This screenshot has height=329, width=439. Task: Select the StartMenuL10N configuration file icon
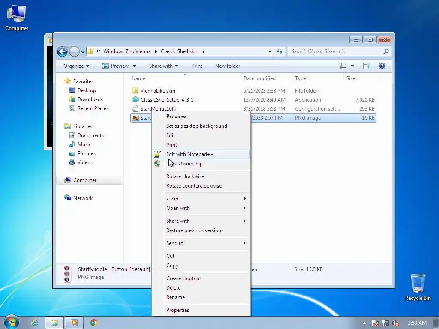(135, 108)
